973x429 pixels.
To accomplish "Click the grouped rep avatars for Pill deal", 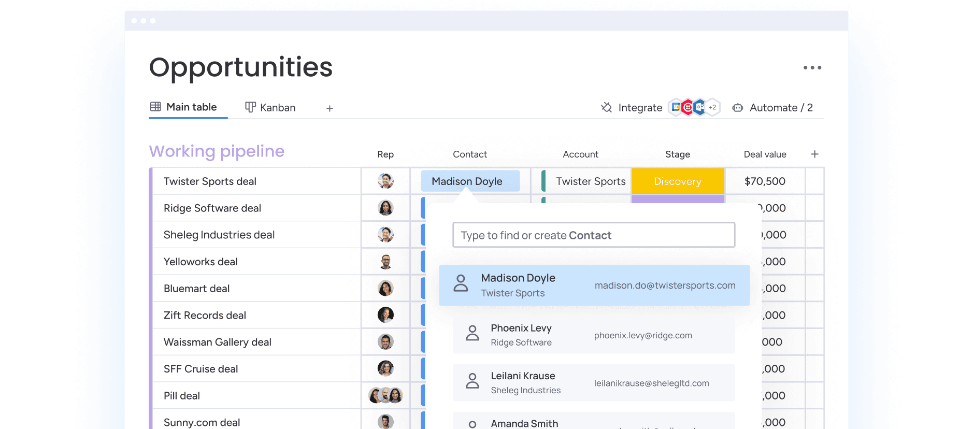I will pyautogui.click(x=385, y=395).
